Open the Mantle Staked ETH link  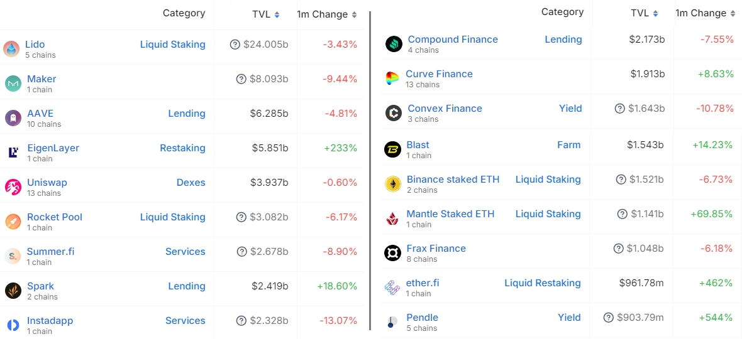tap(450, 214)
